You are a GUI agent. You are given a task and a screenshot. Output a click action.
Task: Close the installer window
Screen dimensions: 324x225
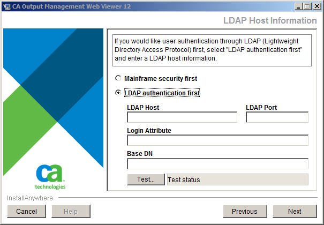click(x=315, y=6)
